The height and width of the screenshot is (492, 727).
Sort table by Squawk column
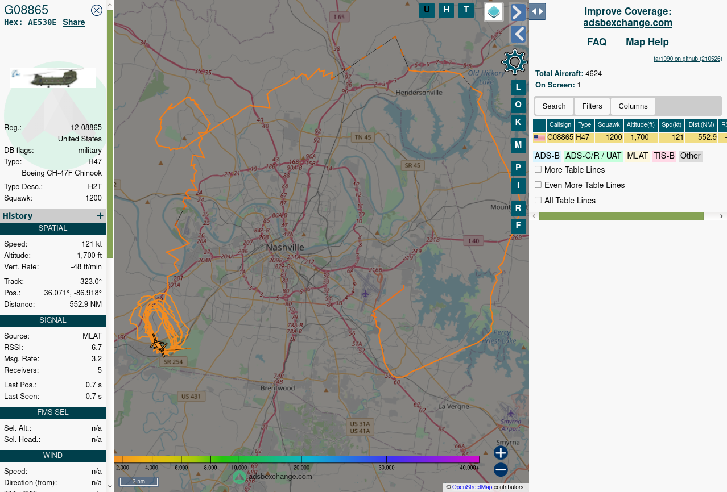pos(609,125)
